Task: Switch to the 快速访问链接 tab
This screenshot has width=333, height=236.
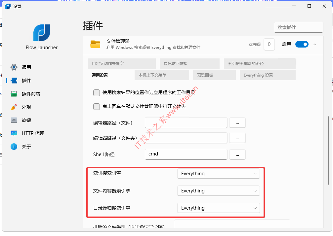Action: (189, 63)
